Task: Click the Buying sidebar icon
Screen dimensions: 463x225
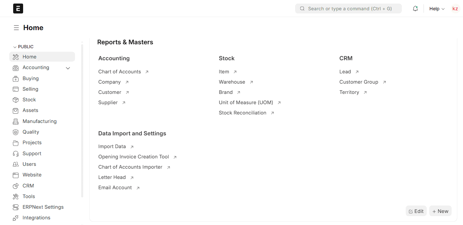Action: pos(16,78)
